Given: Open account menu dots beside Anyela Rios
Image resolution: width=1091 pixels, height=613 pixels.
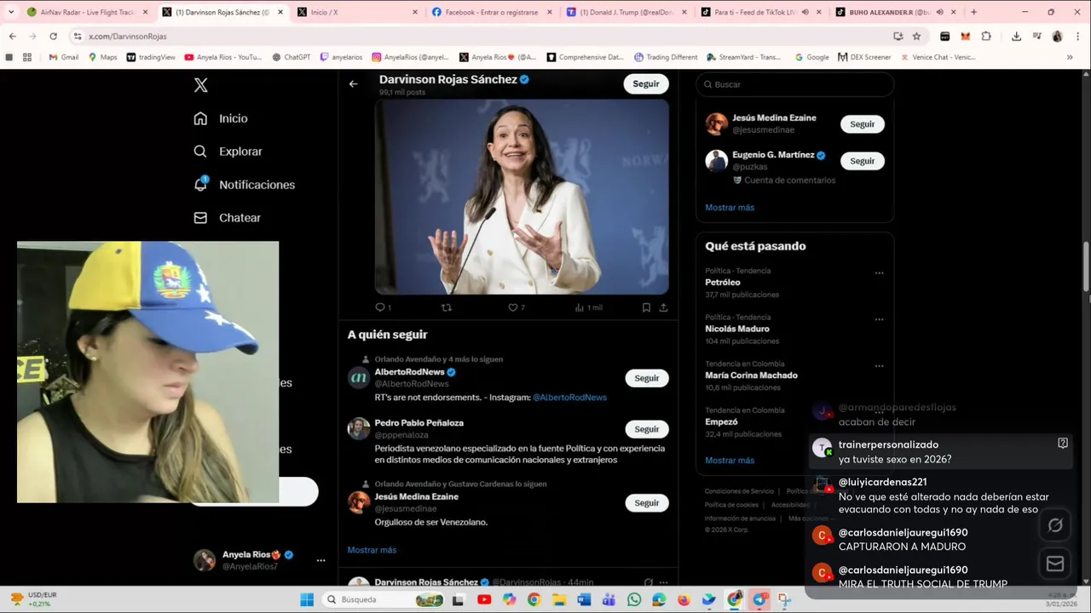Looking at the screenshot, I should tap(320, 560).
